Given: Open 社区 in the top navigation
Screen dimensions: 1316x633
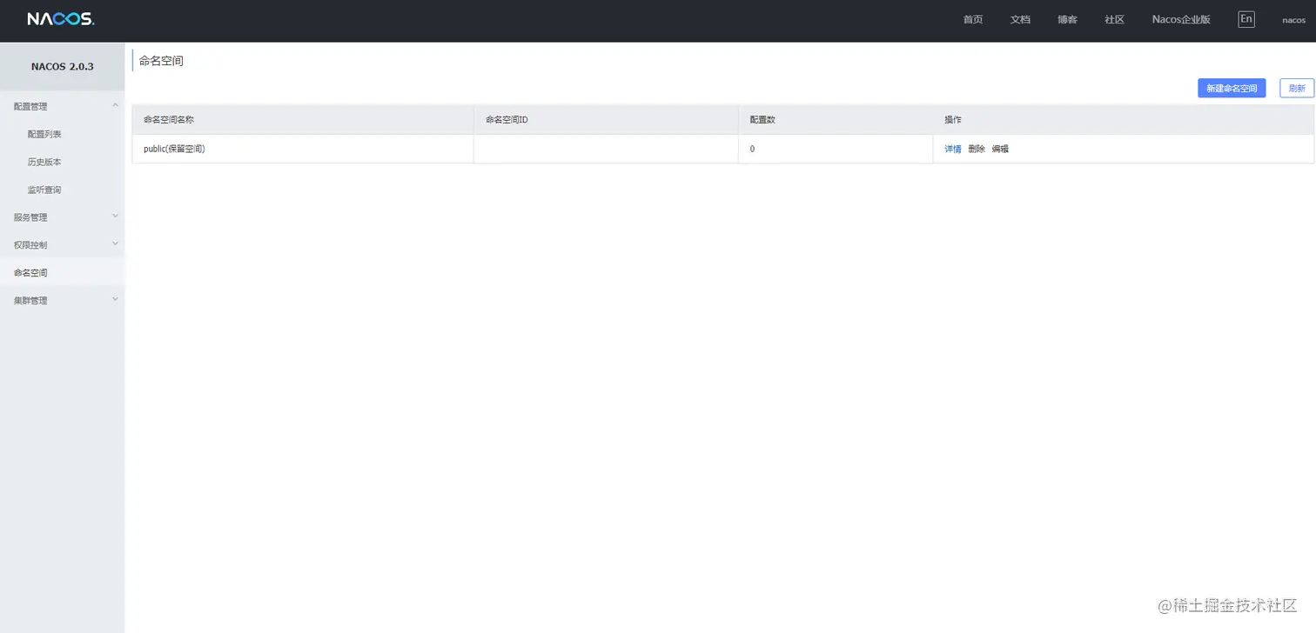Looking at the screenshot, I should click(1114, 19).
